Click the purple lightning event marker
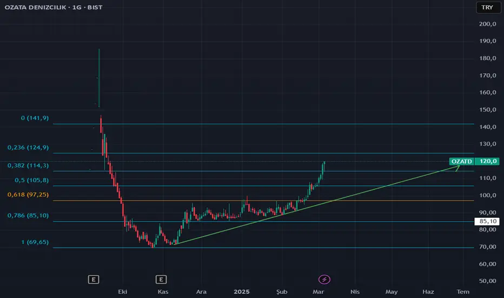 tap(324, 280)
